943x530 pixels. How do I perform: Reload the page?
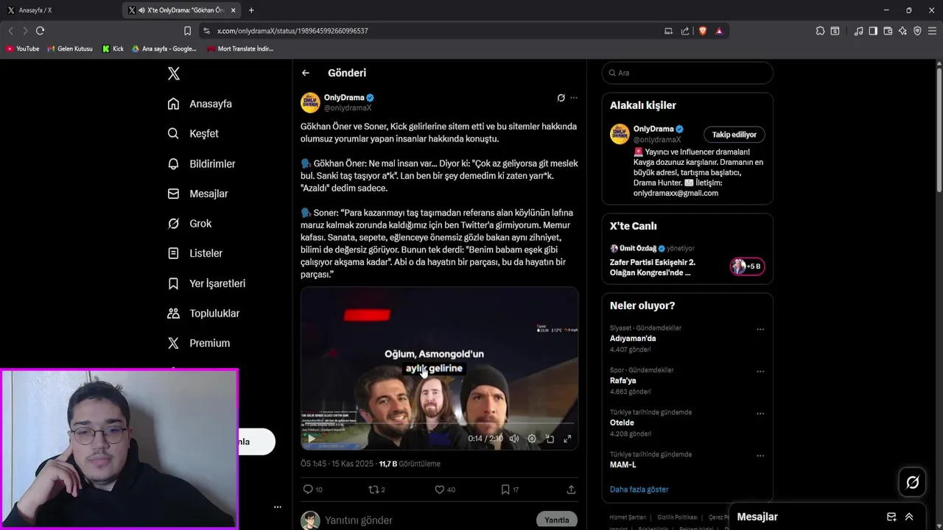(x=41, y=31)
